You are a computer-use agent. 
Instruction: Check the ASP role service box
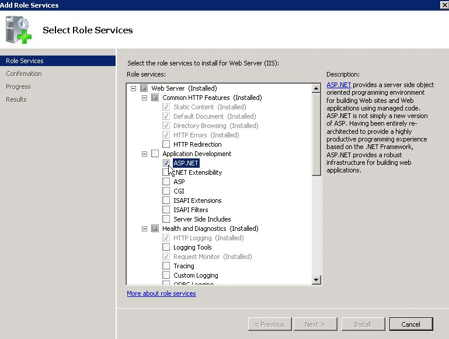[166, 182]
